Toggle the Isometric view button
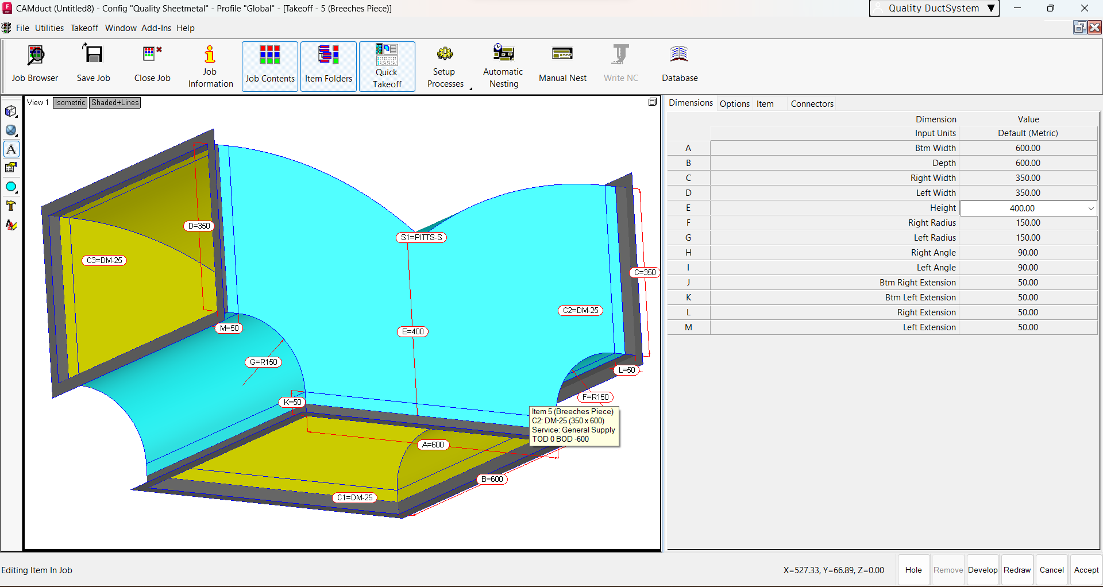Image resolution: width=1103 pixels, height=587 pixels. coord(70,102)
